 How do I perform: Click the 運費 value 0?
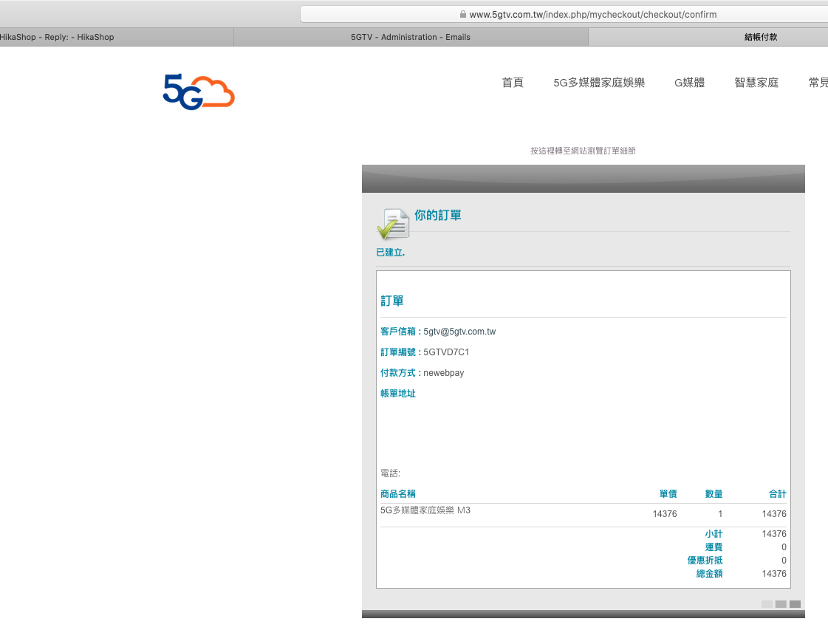point(784,547)
